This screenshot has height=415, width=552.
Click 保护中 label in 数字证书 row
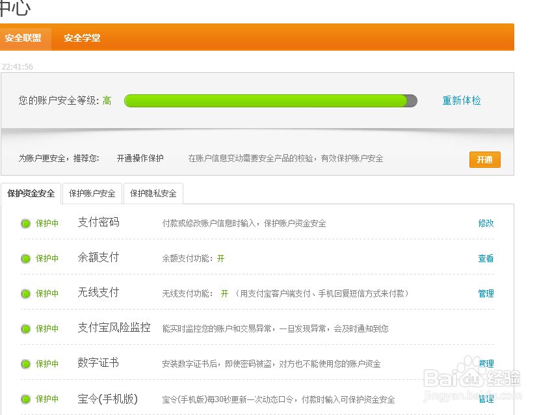pyautogui.click(x=47, y=364)
